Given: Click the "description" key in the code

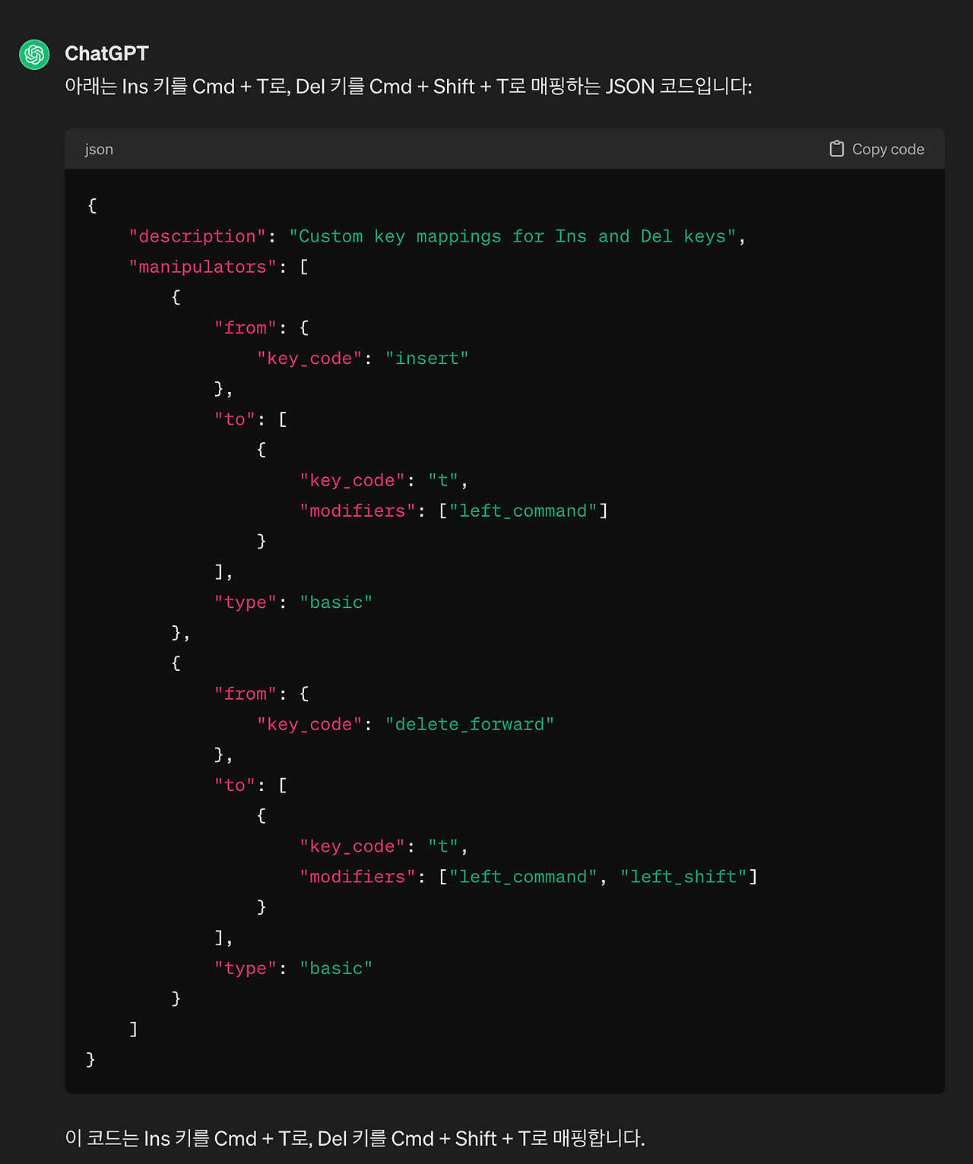Looking at the screenshot, I should [x=198, y=236].
